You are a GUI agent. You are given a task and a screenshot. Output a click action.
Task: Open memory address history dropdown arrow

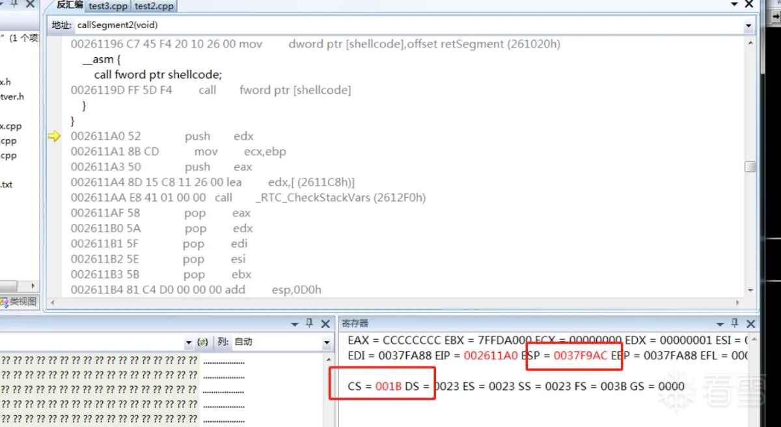189,342
